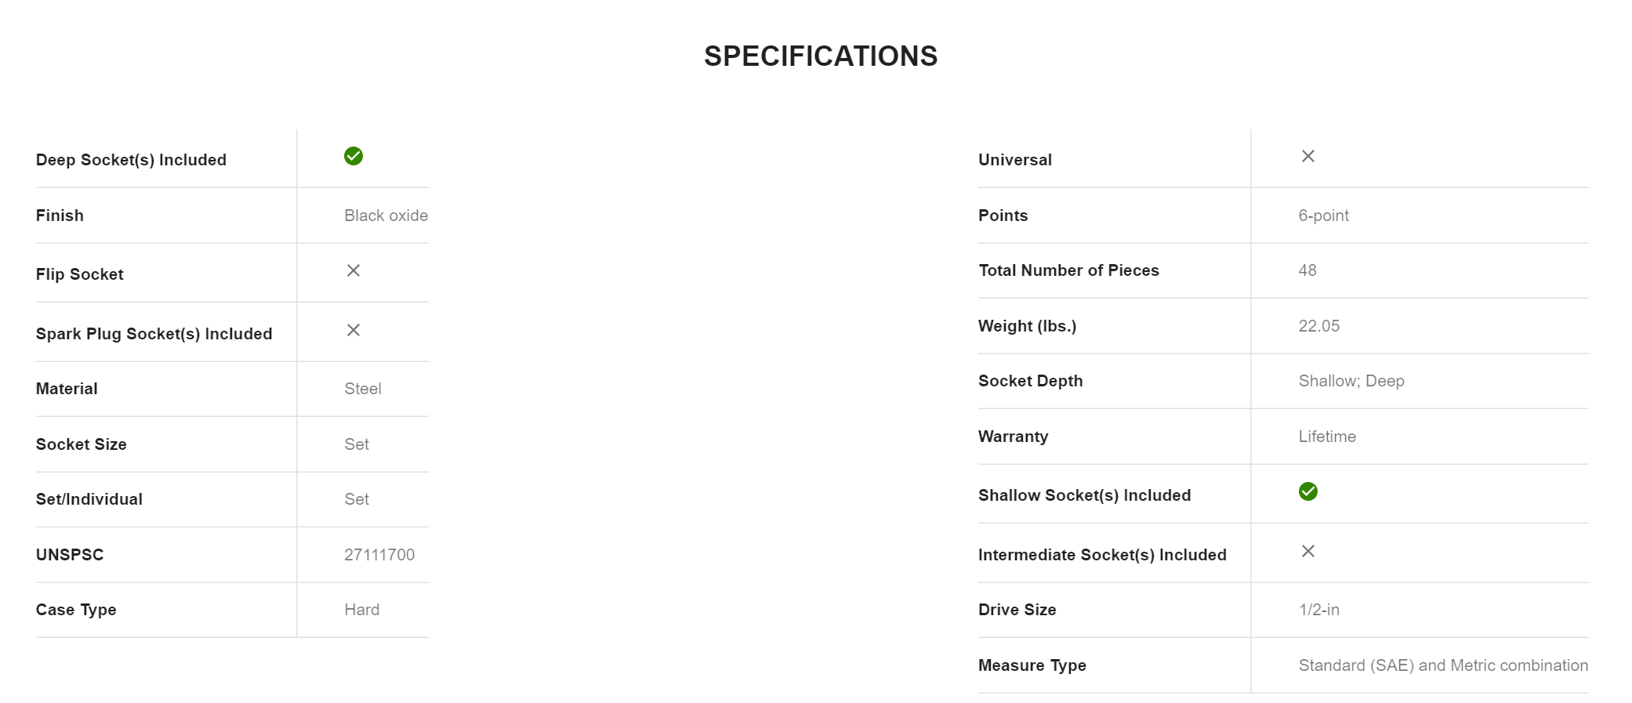Click the 1/2-in drive size value
The width and height of the screenshot is (1632, 703).
pyautogui.click(x=1318, y=610)
